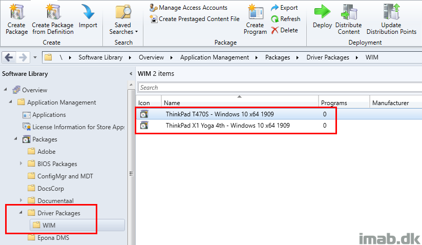The image size is (422, 245).
Task: Export the selected package
Action: click(x=284, y=8)
